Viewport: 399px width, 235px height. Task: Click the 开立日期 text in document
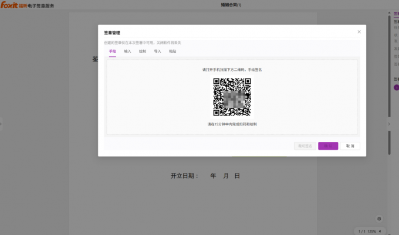[x=184, y=176]
